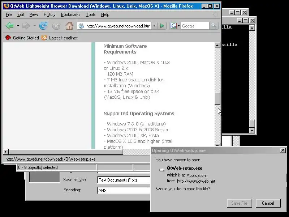Open the Bookmarks menu
289x217 pixels.
click(70, 14)
